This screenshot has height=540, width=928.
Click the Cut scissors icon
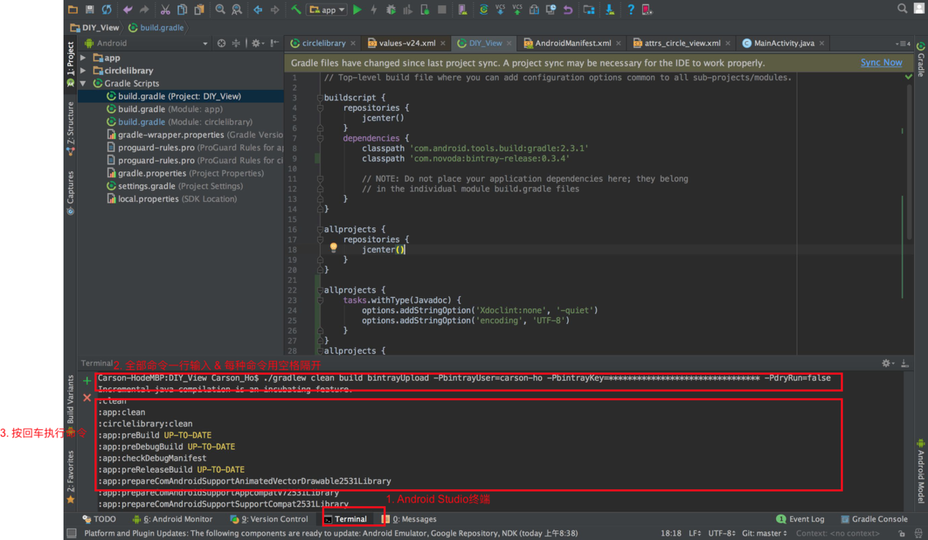[165, 10]
